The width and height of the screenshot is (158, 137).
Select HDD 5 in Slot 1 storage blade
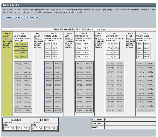tap(24, 48)
